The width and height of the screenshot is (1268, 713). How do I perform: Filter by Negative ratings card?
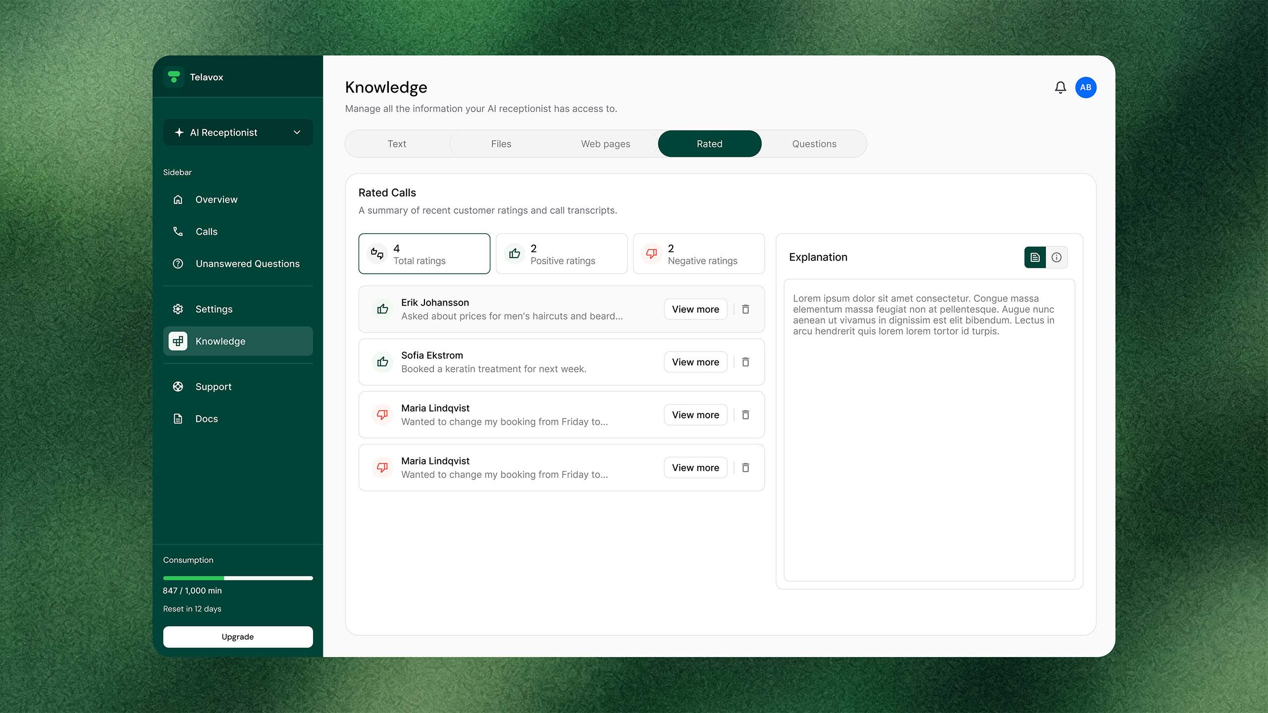(x=698, y=254)
